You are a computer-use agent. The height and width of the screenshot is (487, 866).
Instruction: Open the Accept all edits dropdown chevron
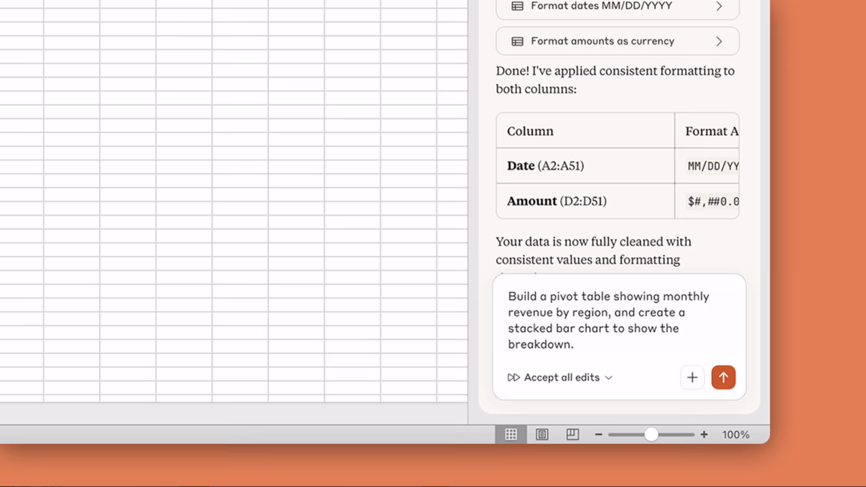(x=609, y=378)
